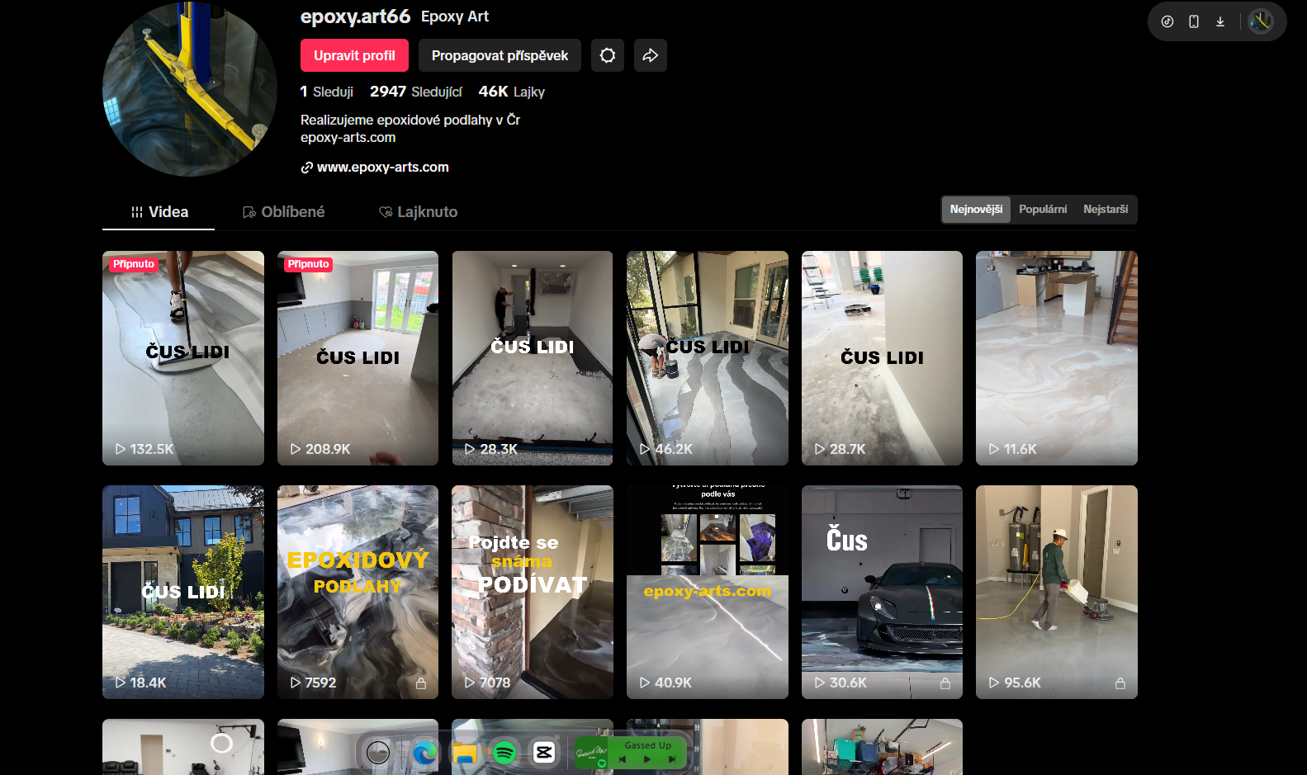Click the Upravit profil button
This screenshot has width=1307, height=775.
(354, 55)
